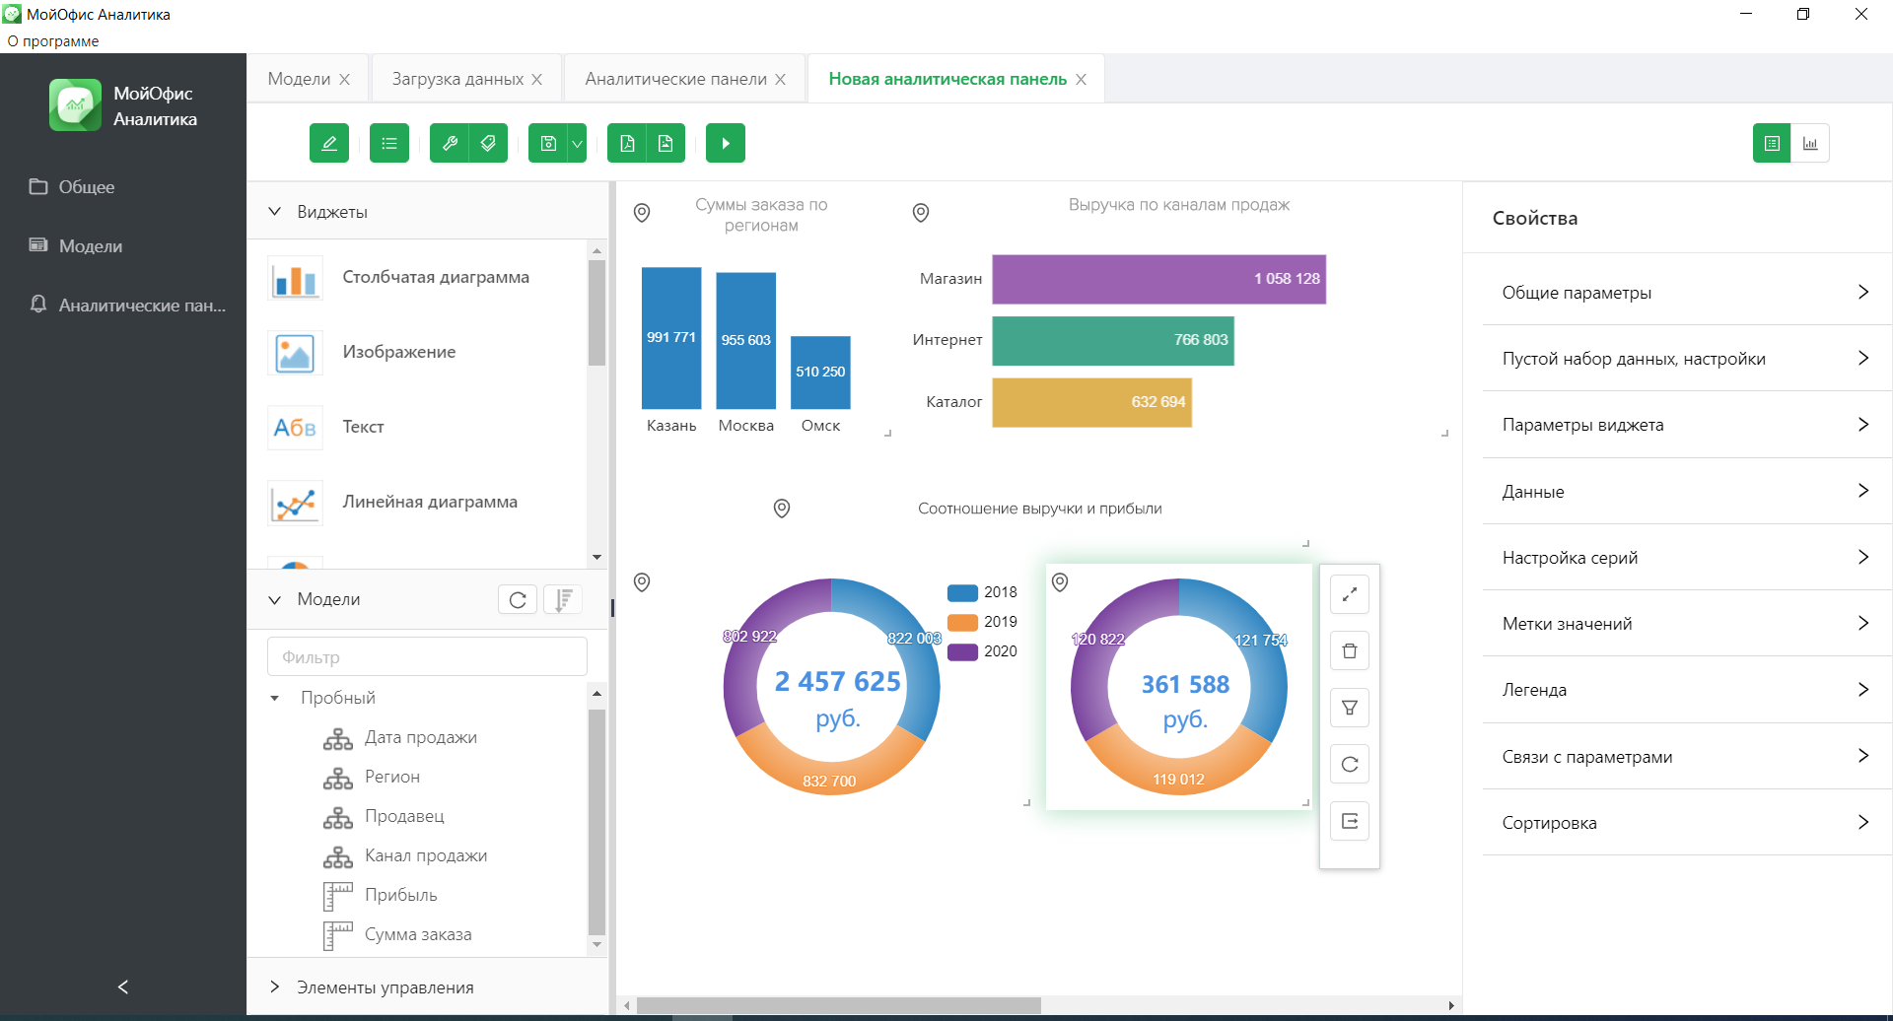Click the export widget icon
Viewport: 1893px width, 1021px height.
(1350, 821)
